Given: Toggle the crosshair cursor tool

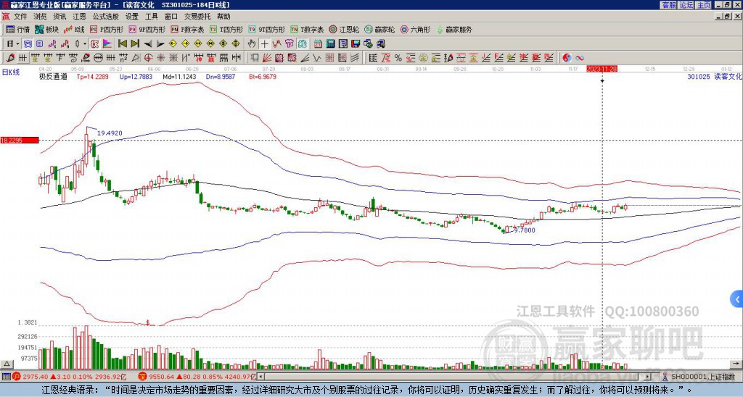Looking at the screenshot, I should [x=264, y=43].
